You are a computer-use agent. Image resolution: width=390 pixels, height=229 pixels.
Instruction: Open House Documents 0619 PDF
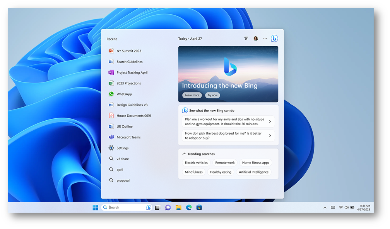point(133,116)
